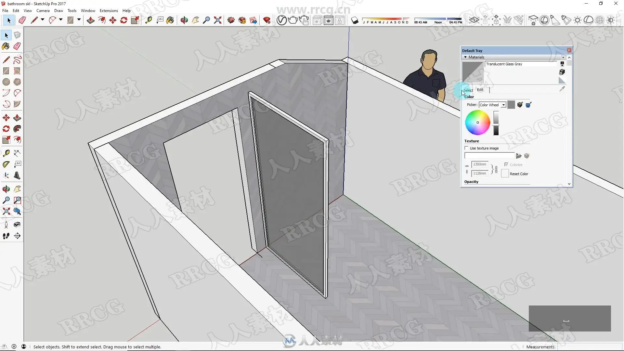Click Reset Color swatch button
Image resolution: width=624 pixels, height=351 pixels.
coord(505,174)
